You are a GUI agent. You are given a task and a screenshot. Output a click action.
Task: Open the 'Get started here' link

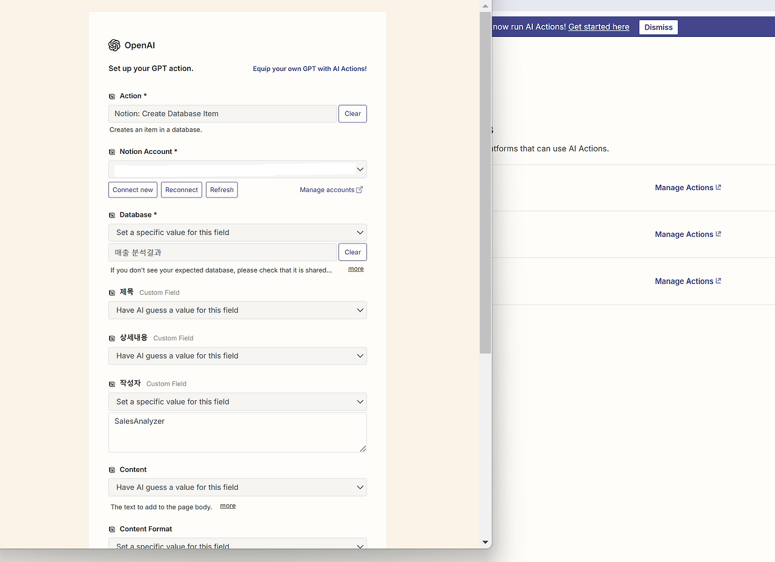(598, 27)
